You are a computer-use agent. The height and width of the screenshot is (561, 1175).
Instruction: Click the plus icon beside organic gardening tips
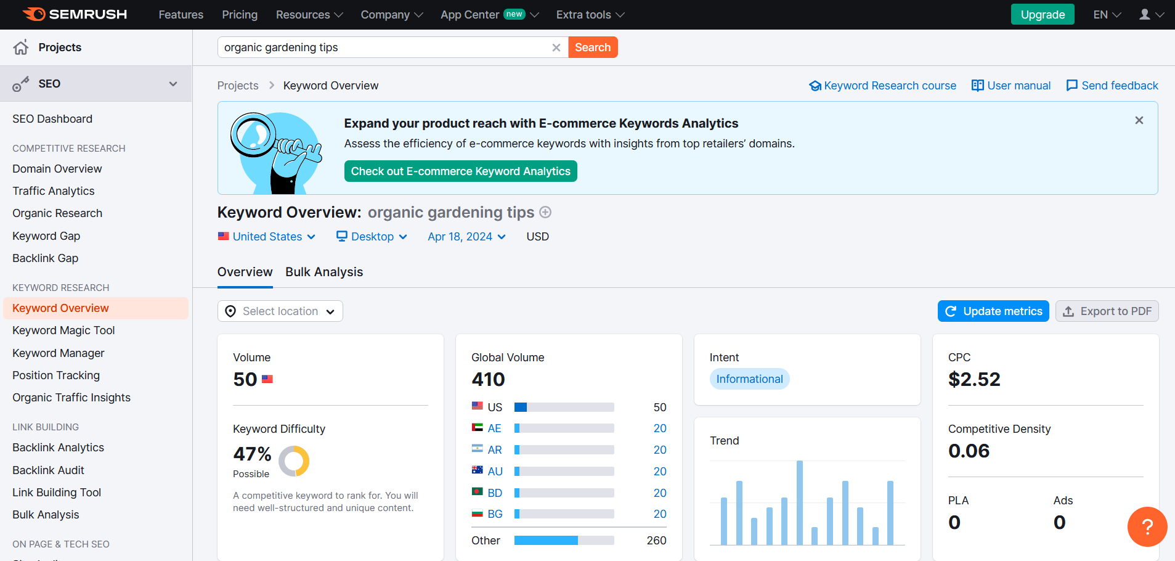[545, 212]
